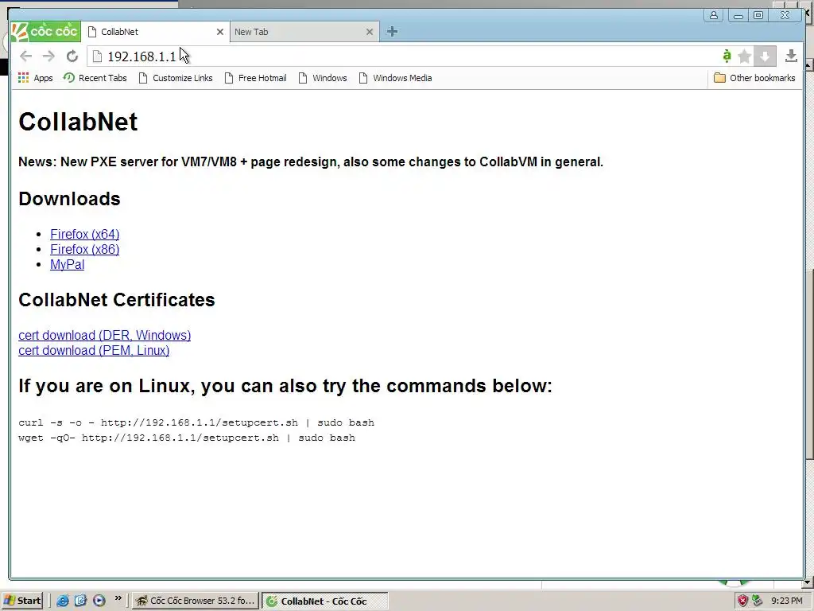Click the wget setupcert.sh command line
The height and width of the screenshot is (611, 814).
[187, 438]
